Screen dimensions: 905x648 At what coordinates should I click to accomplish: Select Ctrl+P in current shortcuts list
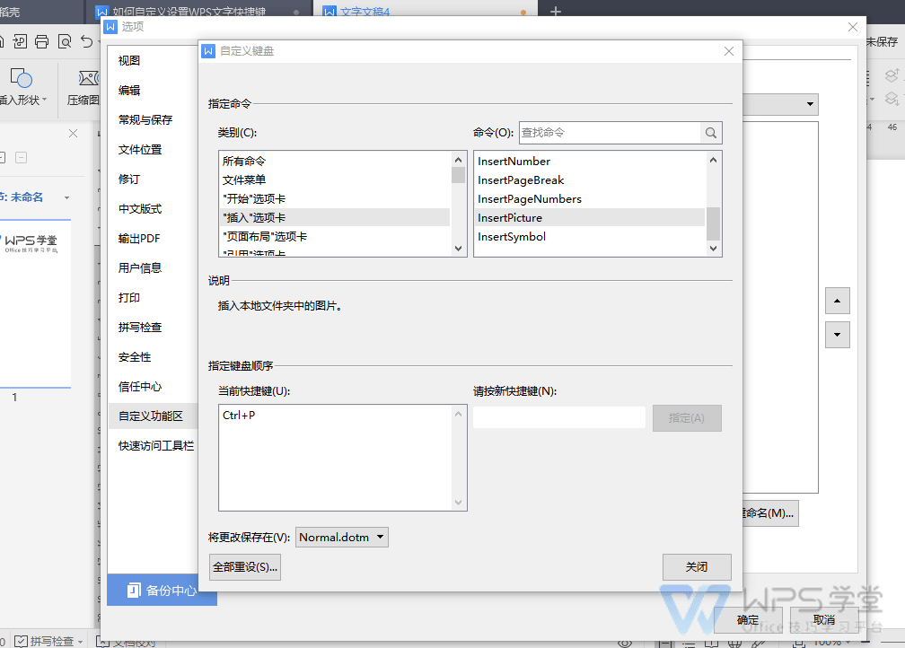tap(239, 416)
